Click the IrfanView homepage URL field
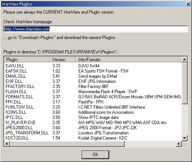This screenshot has width=192, height=162. coord(96,29)
